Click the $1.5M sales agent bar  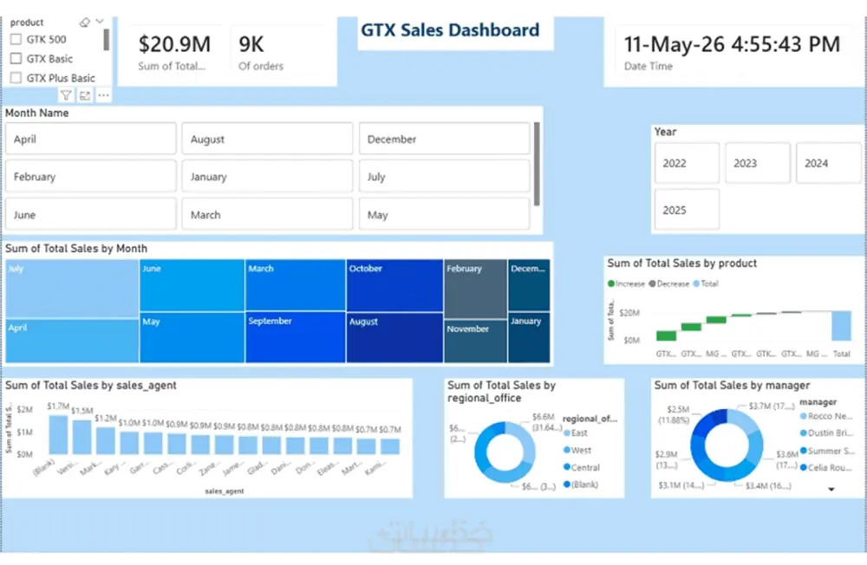[81, 438]
